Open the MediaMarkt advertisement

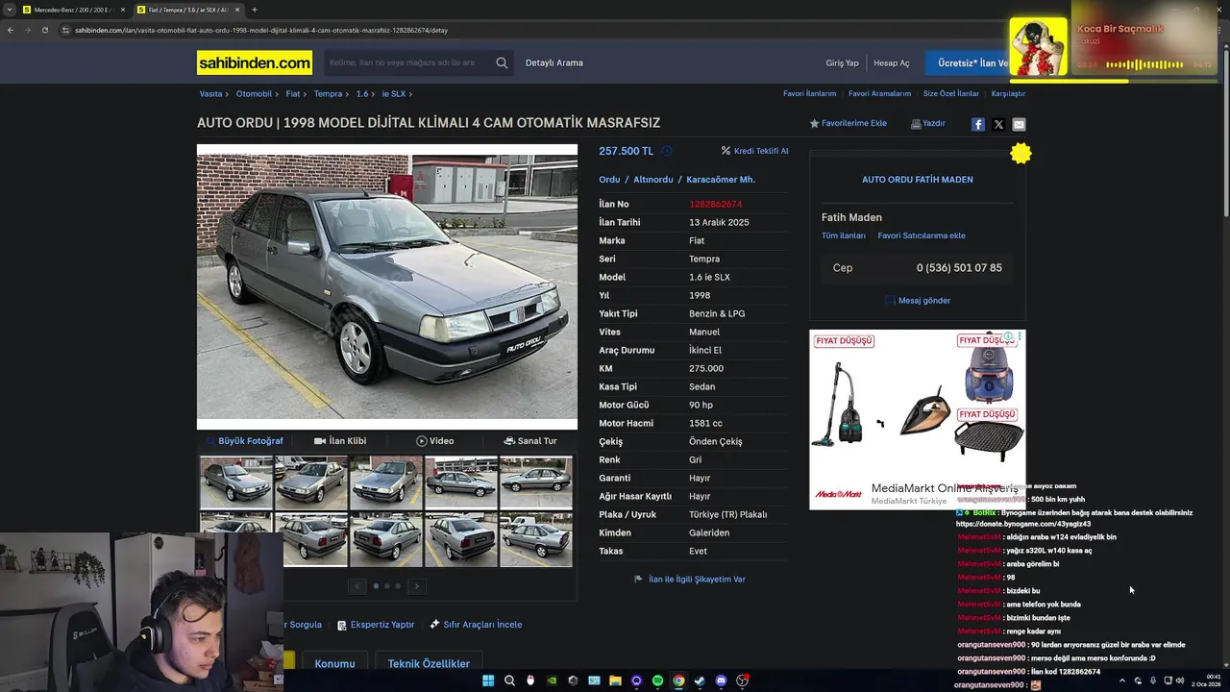(x=918, y=419)
